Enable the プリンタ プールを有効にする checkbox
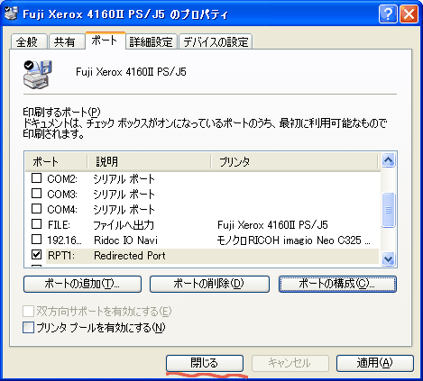The height and width of the screenshot is (381, 423). click(x=28, y=328)
